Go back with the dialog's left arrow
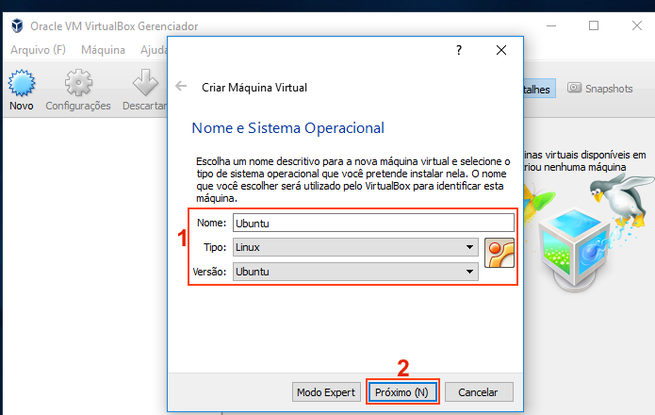The height and width of the screenshot is (415, 655). click(x=181, y=86)
